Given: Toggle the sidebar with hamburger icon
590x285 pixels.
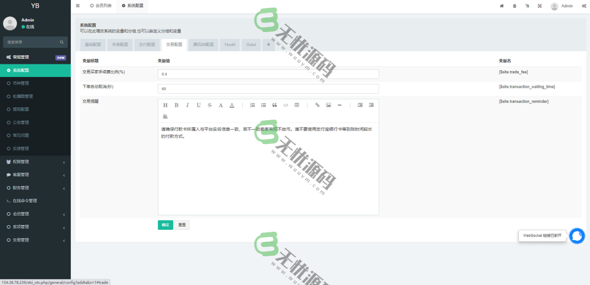Looking at the screenshot, I should click(x=78, y=6).
